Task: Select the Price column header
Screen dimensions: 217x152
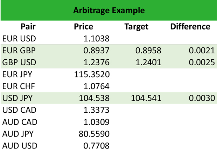Action: [84, 27]
